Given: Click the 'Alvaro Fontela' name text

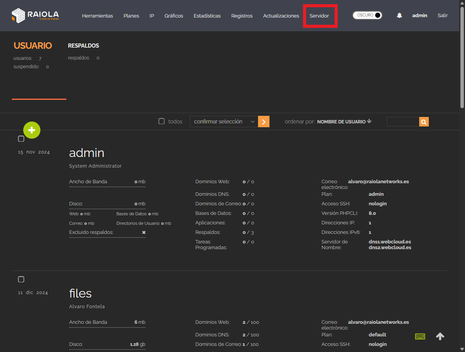Looking at the screenshot, I should pos(87,307).
